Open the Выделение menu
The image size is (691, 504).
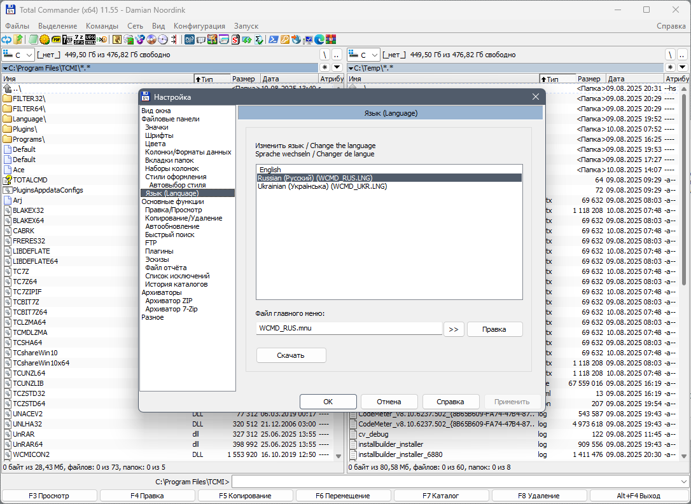[x=58, y=26]
